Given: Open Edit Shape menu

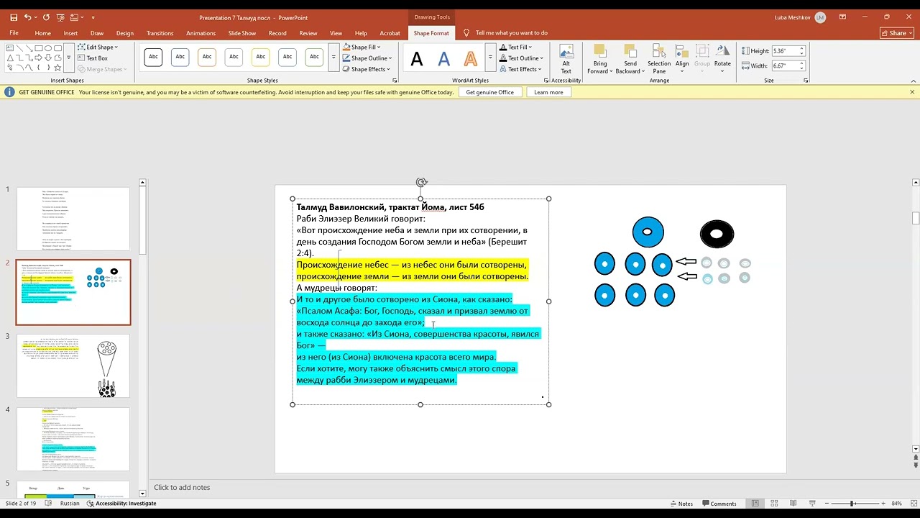Looking at the screenshot, I should tap(98, 47).
